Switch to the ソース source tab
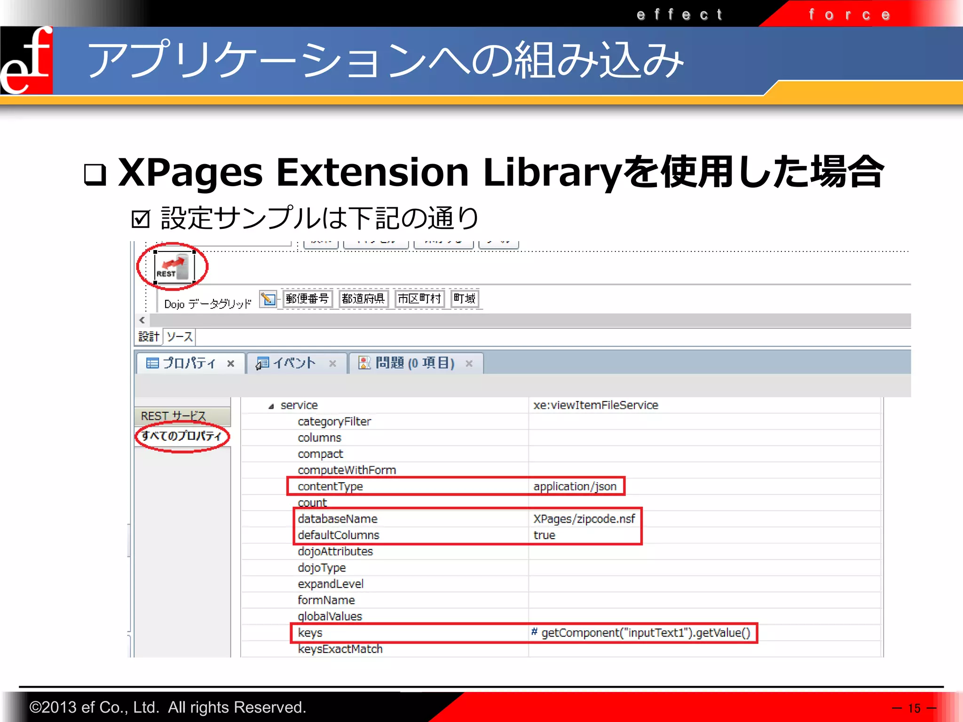 [x=179, y=337]
